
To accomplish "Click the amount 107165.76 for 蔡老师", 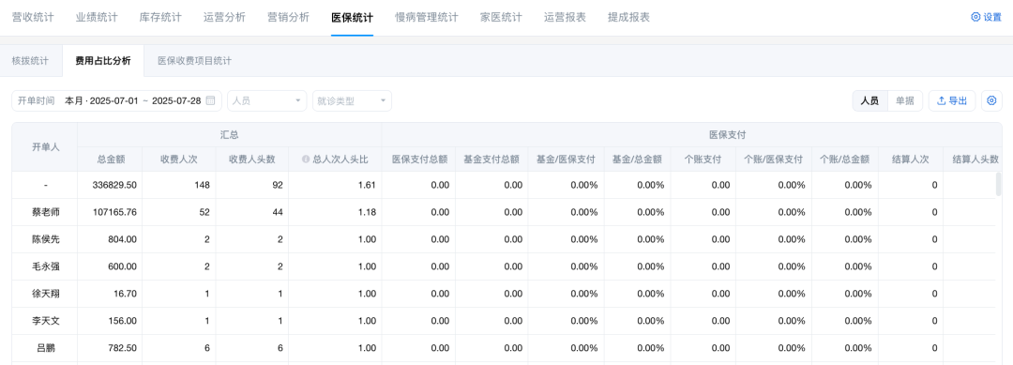I will click(115, 212).
